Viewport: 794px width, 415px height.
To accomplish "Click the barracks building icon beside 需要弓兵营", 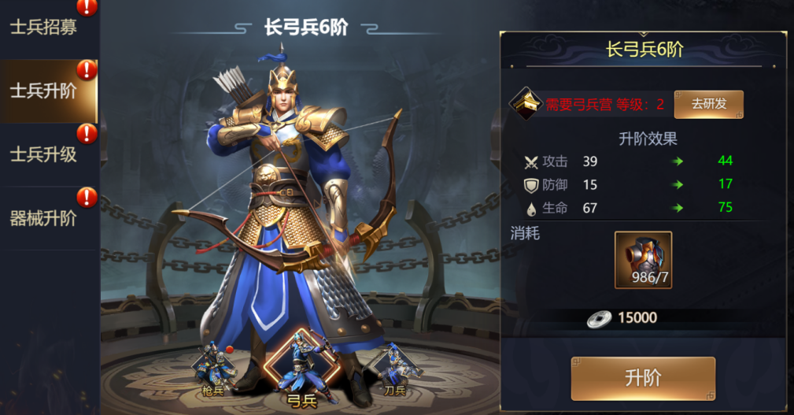I will click(526, 104).
